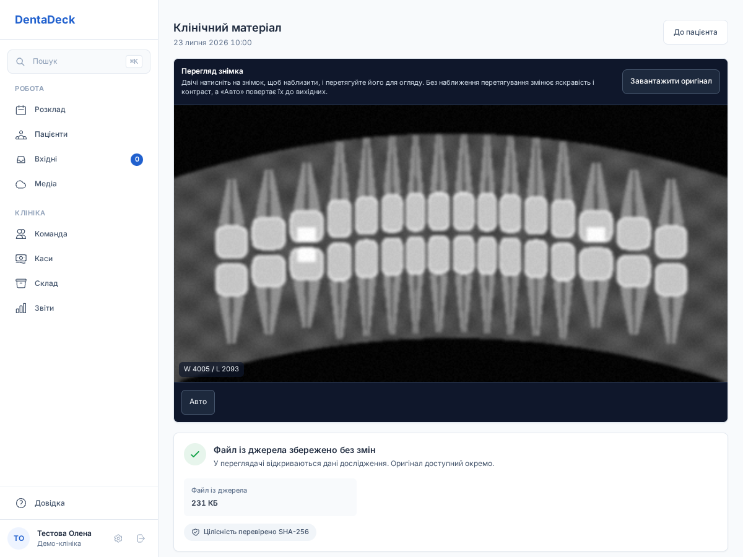
Task: Click the Довідка question mark icon
Action: (21, 503)
